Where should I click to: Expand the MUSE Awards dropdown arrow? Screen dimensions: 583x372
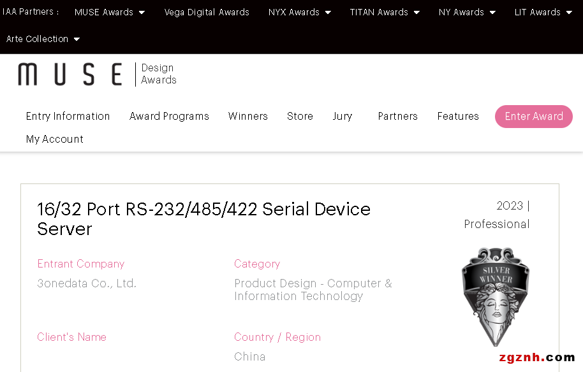pyautogui.click(x=142, y=12)
